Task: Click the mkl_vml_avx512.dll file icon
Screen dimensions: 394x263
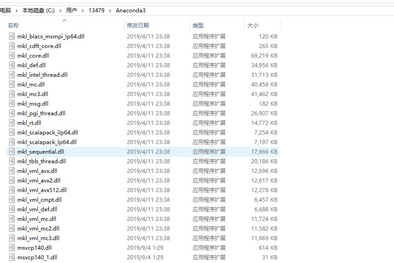Action: tap(12, 190)
